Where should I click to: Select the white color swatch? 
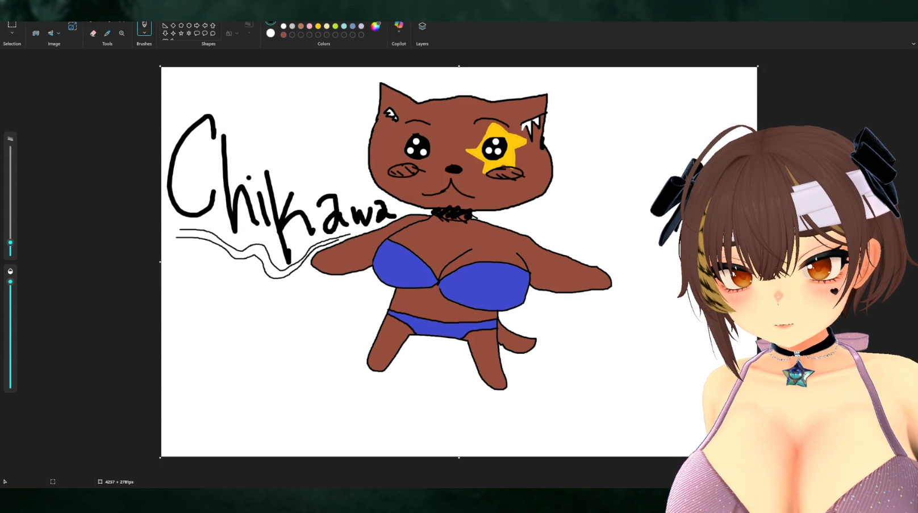pyautogui.click(x=283, y=26)
